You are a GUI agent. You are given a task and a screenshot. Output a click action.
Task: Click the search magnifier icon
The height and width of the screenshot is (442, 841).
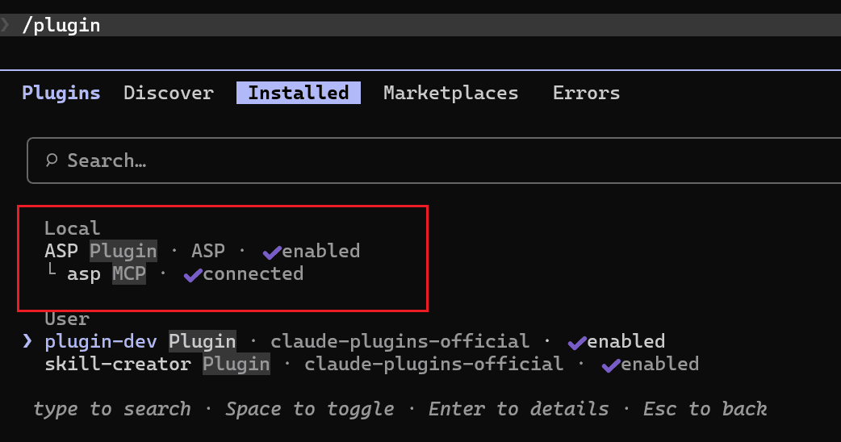pos(52,161)
